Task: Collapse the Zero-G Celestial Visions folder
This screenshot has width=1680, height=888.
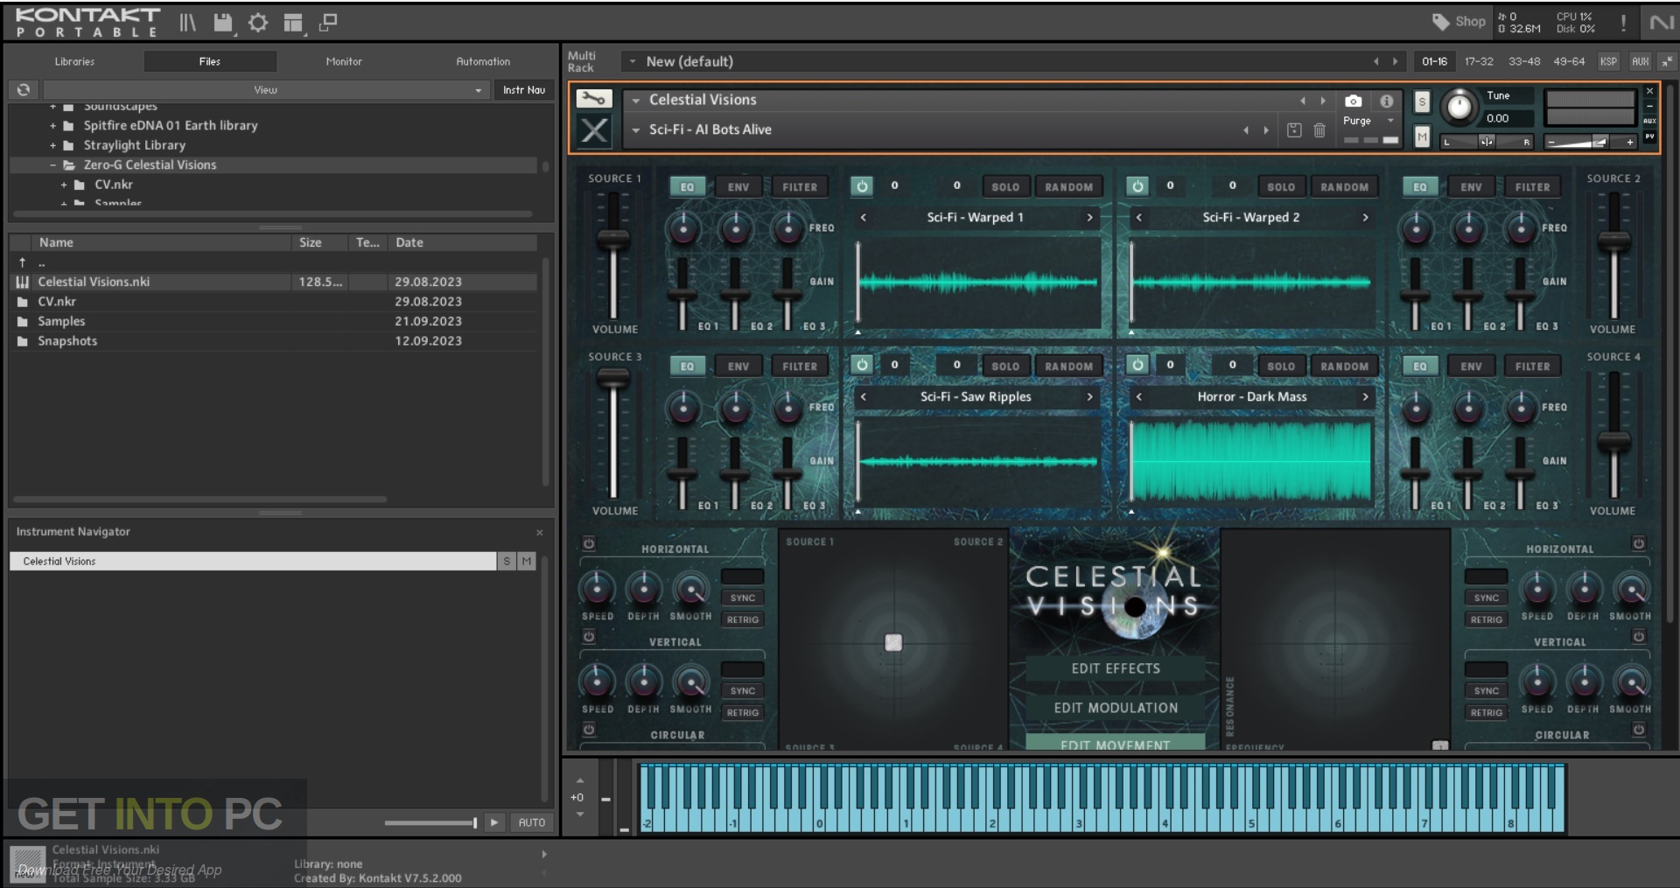Action: [x=52, y=164]
